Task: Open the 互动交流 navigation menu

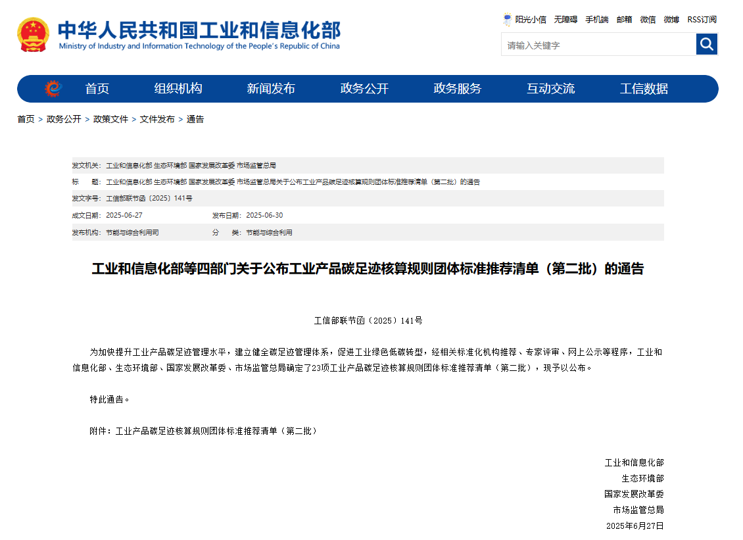Action: point(550,89)
